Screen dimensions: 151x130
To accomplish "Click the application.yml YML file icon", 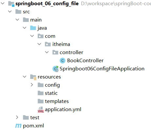I will click(41, 109).
